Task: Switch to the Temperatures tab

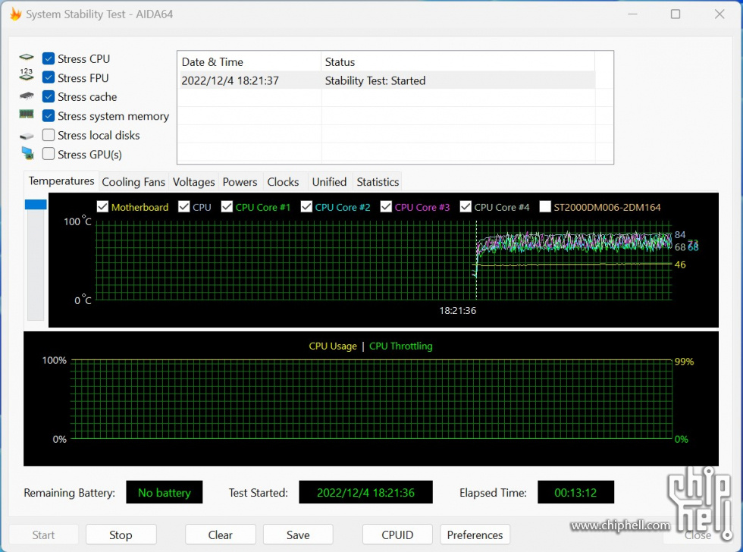Action: click(x=61, y=181)
